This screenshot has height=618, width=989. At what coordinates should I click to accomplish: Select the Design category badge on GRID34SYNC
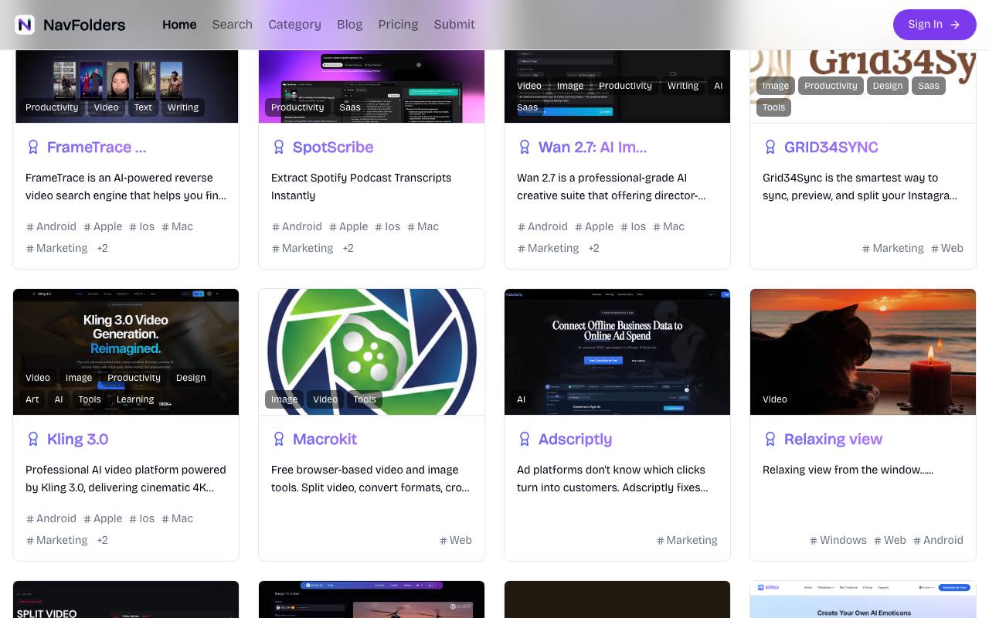pos(888,86)
